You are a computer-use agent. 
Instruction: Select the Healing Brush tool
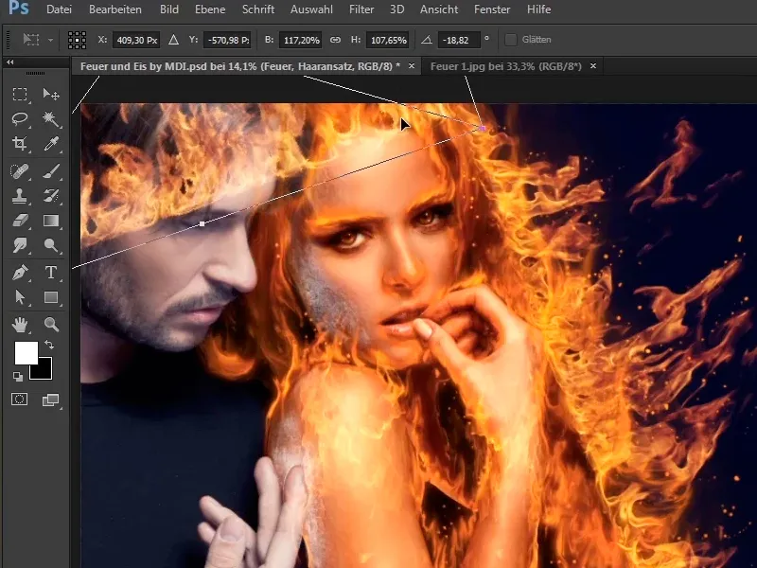(20, 171)
